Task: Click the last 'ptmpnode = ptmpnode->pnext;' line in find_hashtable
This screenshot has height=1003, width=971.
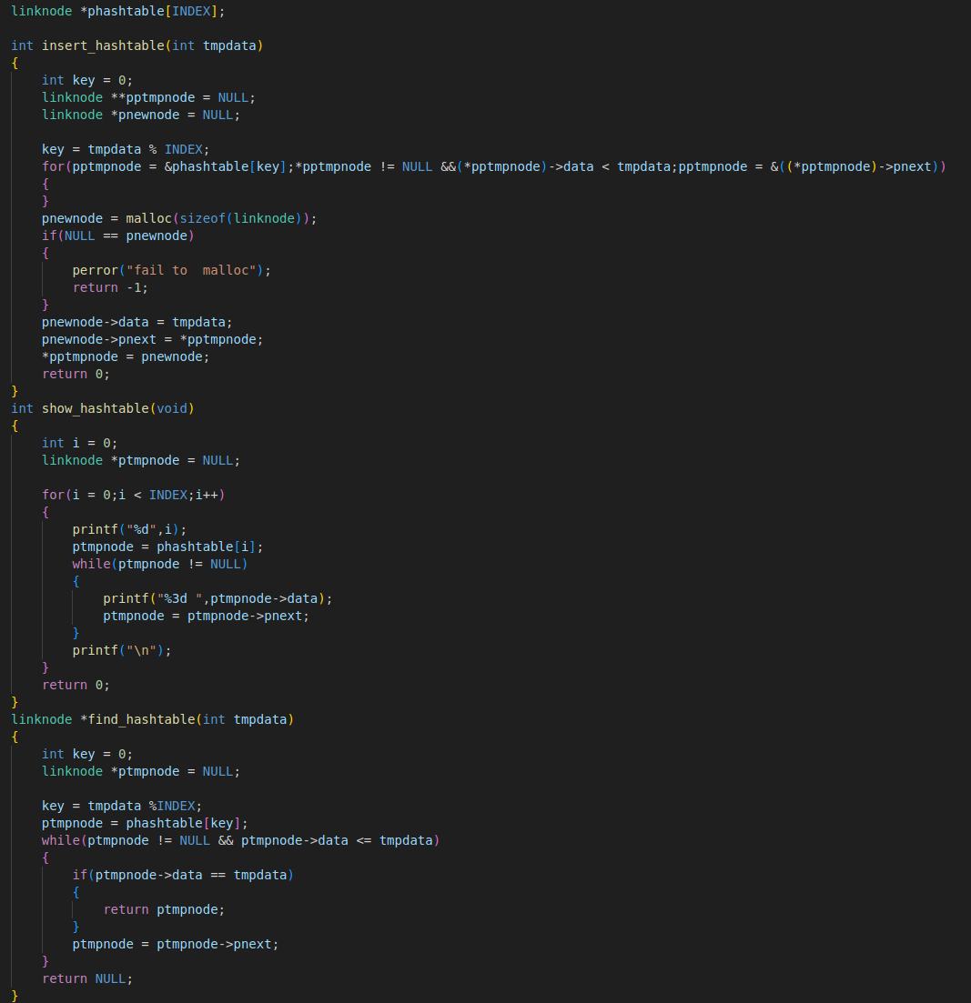Action: pyautogui.click(x=176, y=944)
